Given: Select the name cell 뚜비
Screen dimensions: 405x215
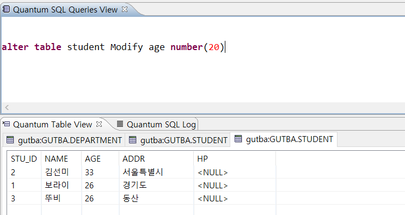Looking at the screenshot, I should pyautogui.click(x=62, y=198).
